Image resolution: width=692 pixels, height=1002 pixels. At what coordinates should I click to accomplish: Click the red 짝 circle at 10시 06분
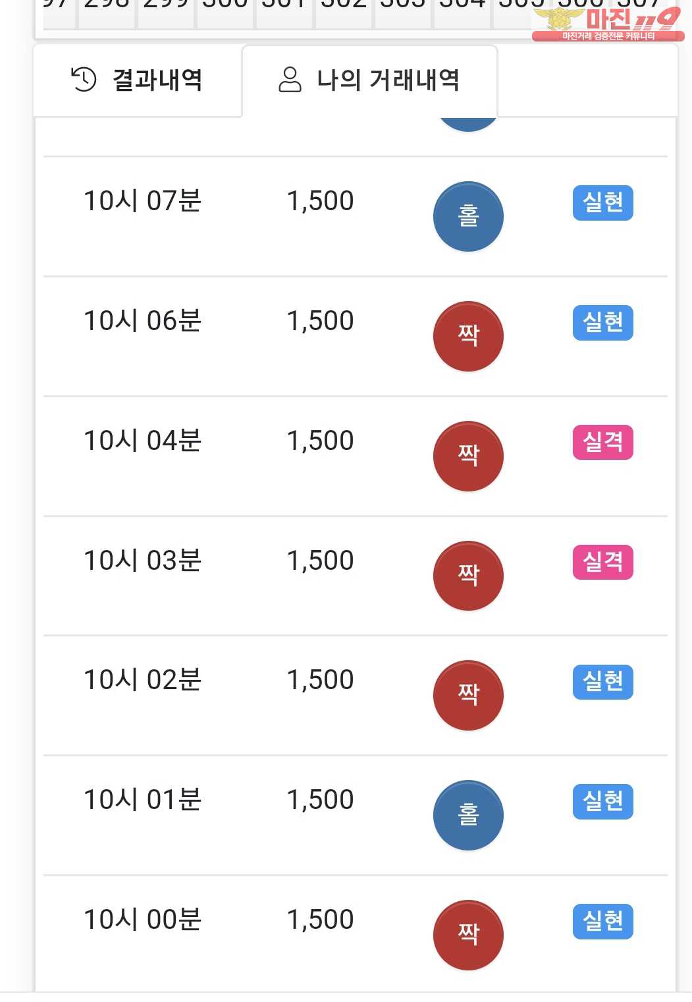tap(468, 336)
